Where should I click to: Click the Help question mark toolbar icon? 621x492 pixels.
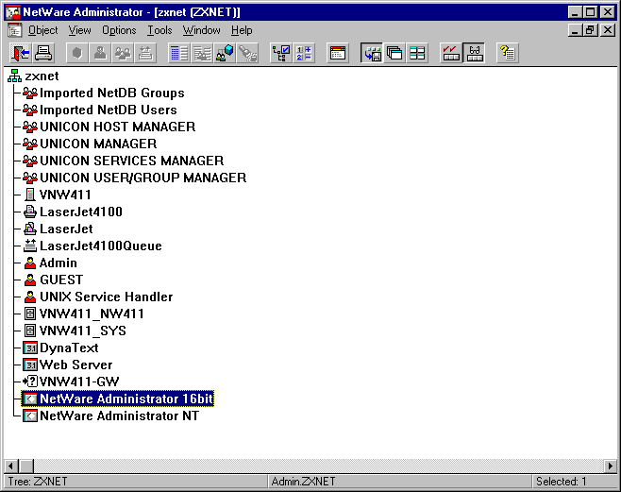coord(508,53)
